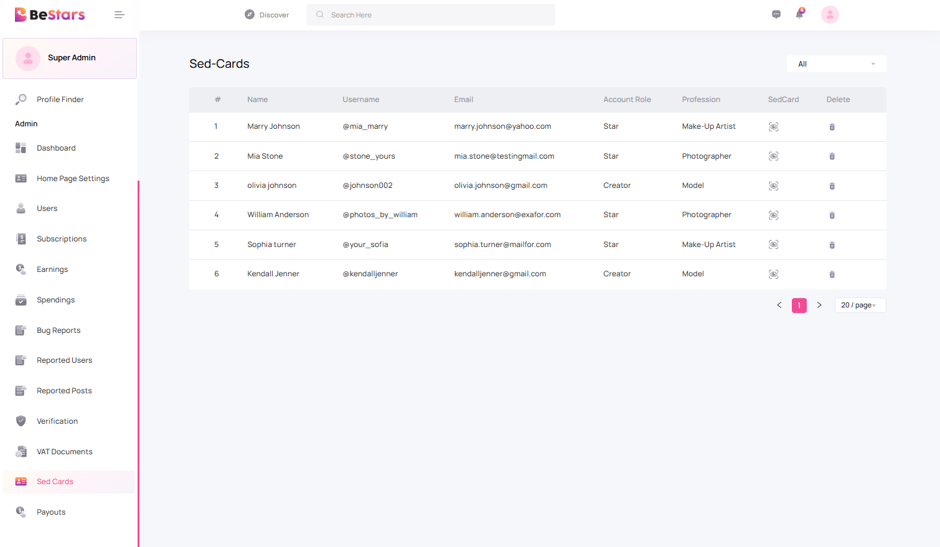The width and height of the screenshot is (940, 547).
Task: Open Reported Users in the sidebar
Action: point(64,360)
